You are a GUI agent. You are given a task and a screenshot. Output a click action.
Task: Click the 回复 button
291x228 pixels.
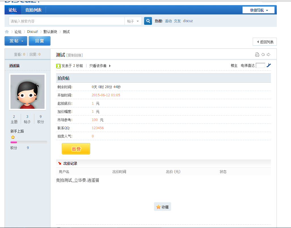click(x=39, y=41)
